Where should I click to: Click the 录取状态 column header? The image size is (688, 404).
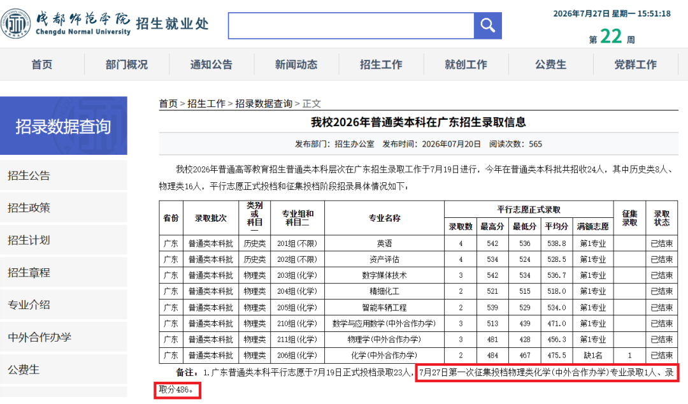click(662, 218)
